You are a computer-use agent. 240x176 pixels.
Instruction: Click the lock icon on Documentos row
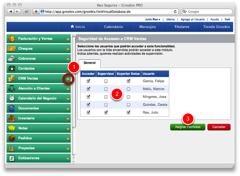68,109
